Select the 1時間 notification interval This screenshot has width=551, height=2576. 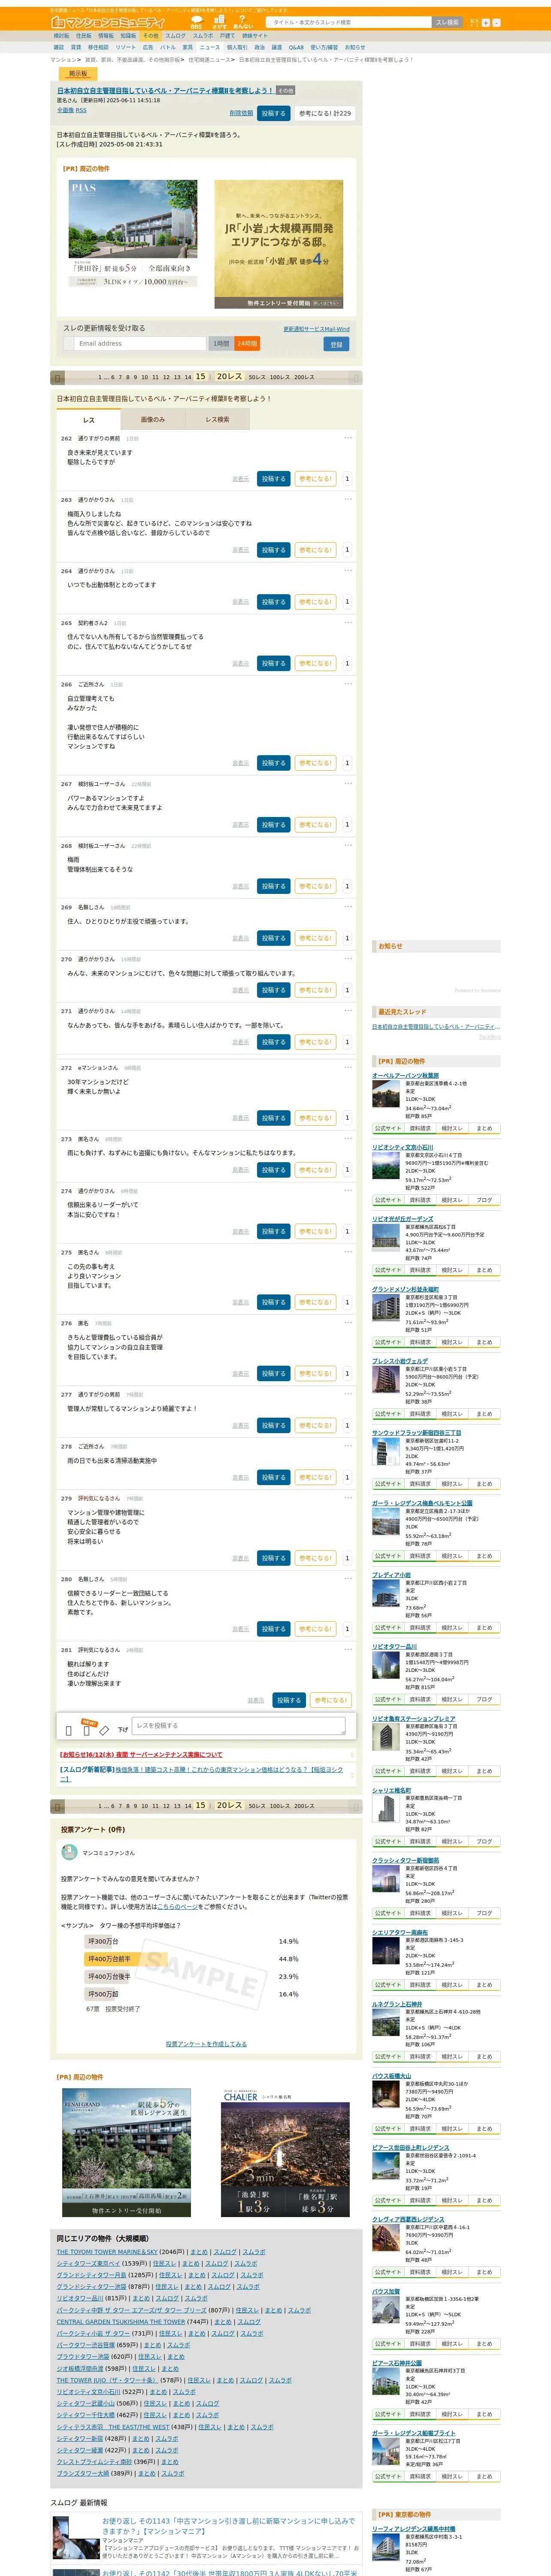tap(221, 343)
